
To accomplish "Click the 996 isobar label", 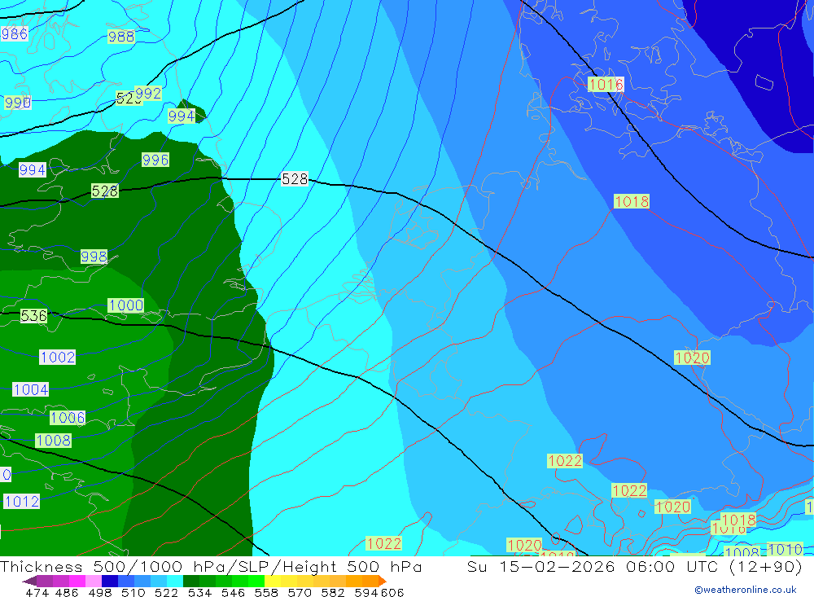I will pos(155,160).
